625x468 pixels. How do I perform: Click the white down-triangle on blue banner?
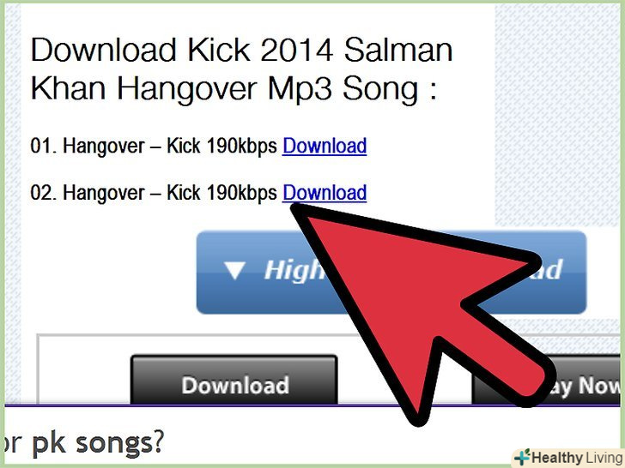[234, 271]
